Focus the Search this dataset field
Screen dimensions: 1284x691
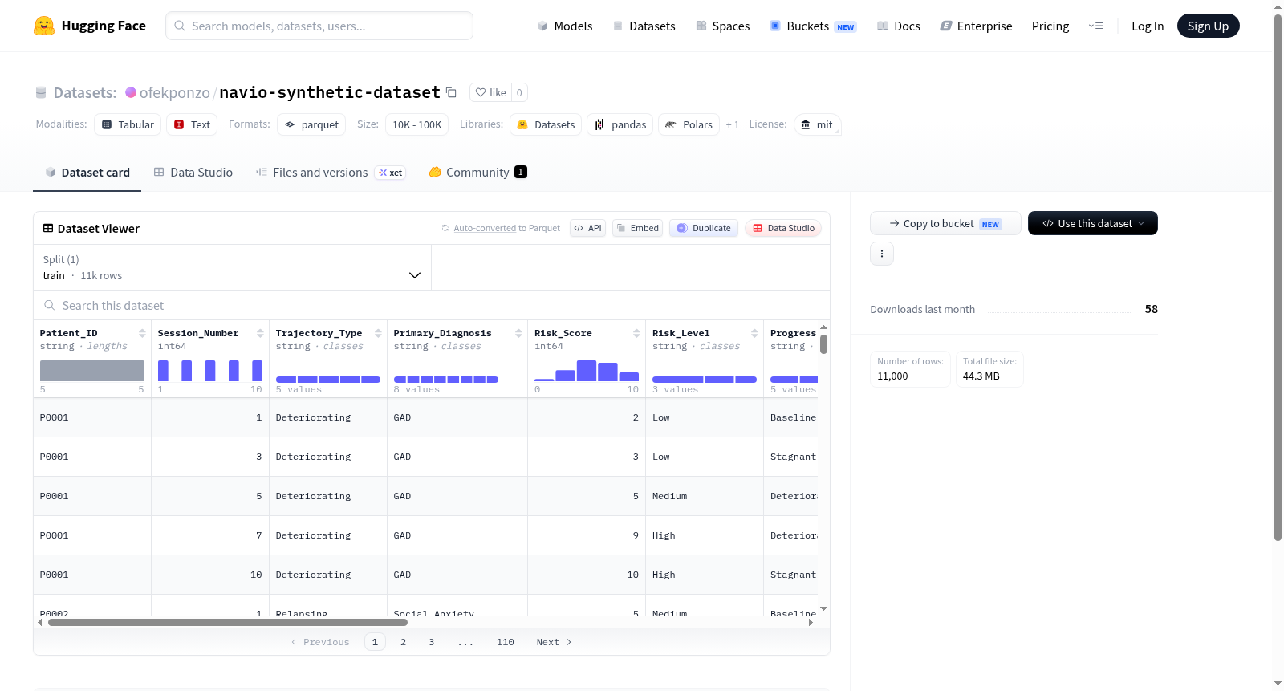pos(432,306)
